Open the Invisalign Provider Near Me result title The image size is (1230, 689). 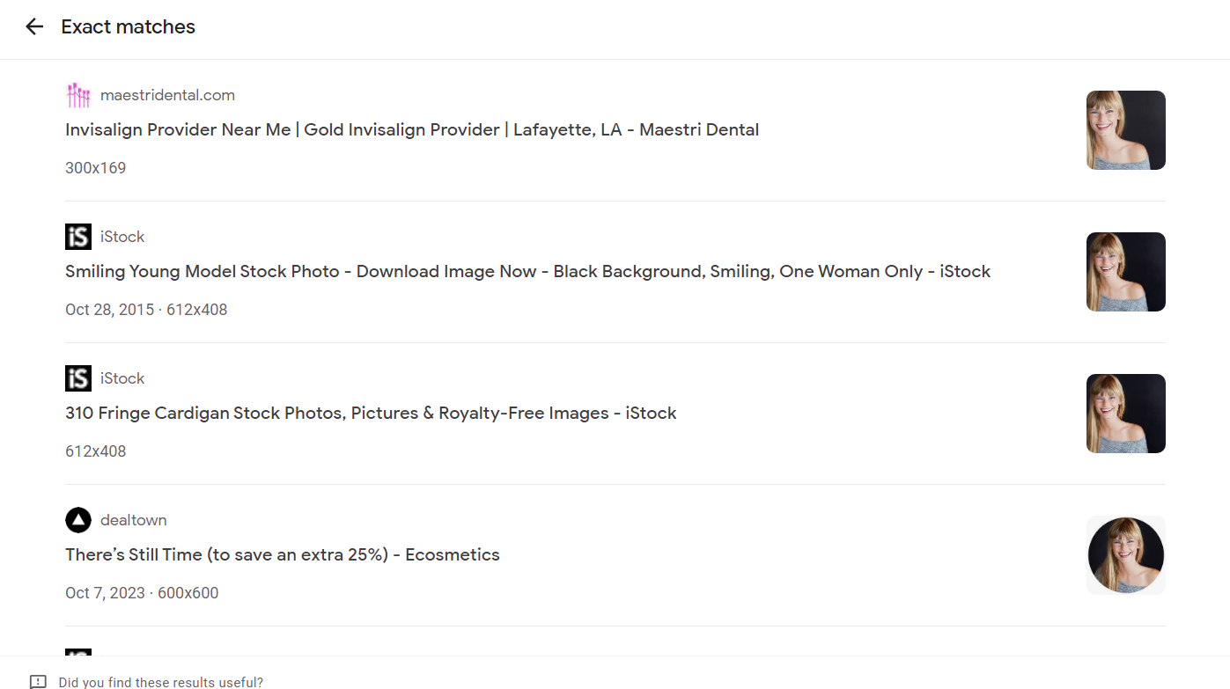pyautogui.click(x=412, y=130)
